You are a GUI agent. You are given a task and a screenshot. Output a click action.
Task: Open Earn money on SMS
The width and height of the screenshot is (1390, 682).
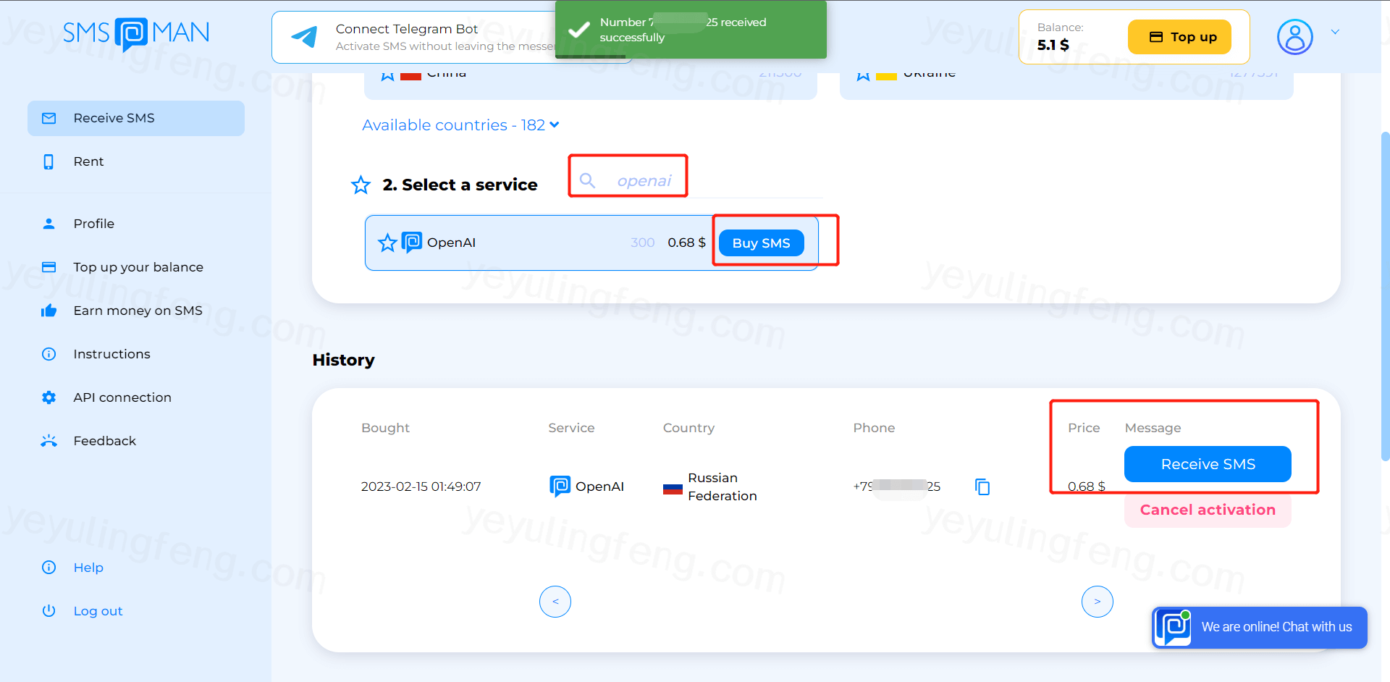[138, 311]
